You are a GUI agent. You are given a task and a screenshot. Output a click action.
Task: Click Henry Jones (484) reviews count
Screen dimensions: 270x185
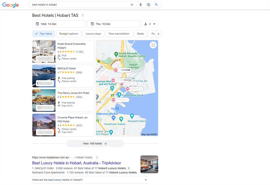click(79, 97)
